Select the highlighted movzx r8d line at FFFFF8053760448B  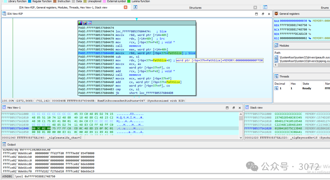coord(137,53)
